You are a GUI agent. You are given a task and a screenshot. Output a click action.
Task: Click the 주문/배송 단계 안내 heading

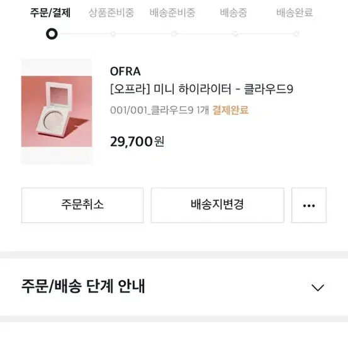pyautogui.click(x=83, y=286)
